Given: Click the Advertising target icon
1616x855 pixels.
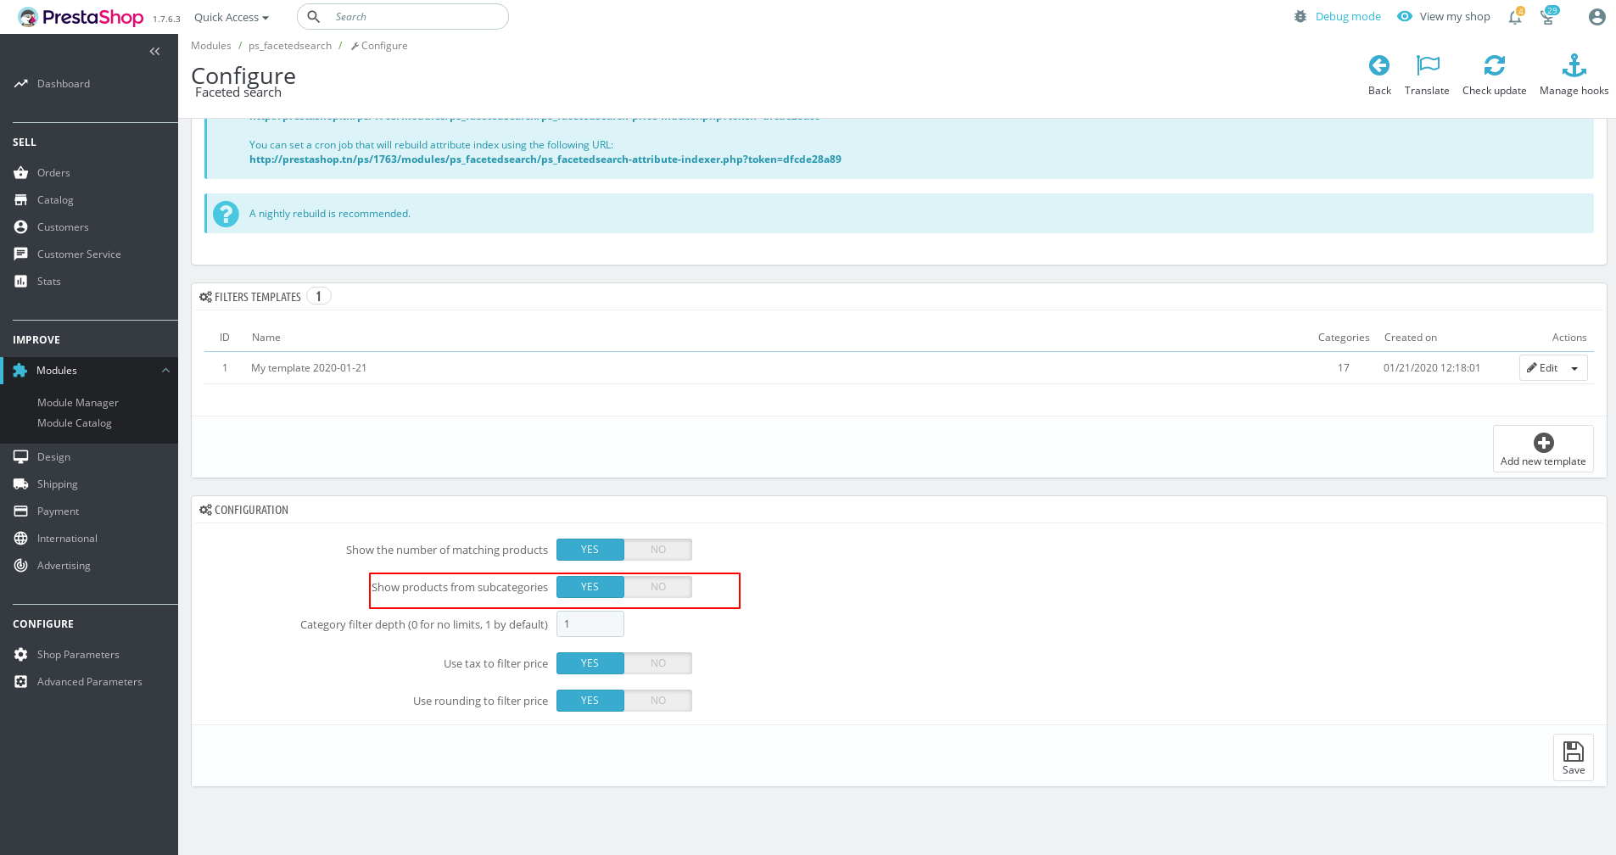Looking at the screenshot, I should 21,566.
